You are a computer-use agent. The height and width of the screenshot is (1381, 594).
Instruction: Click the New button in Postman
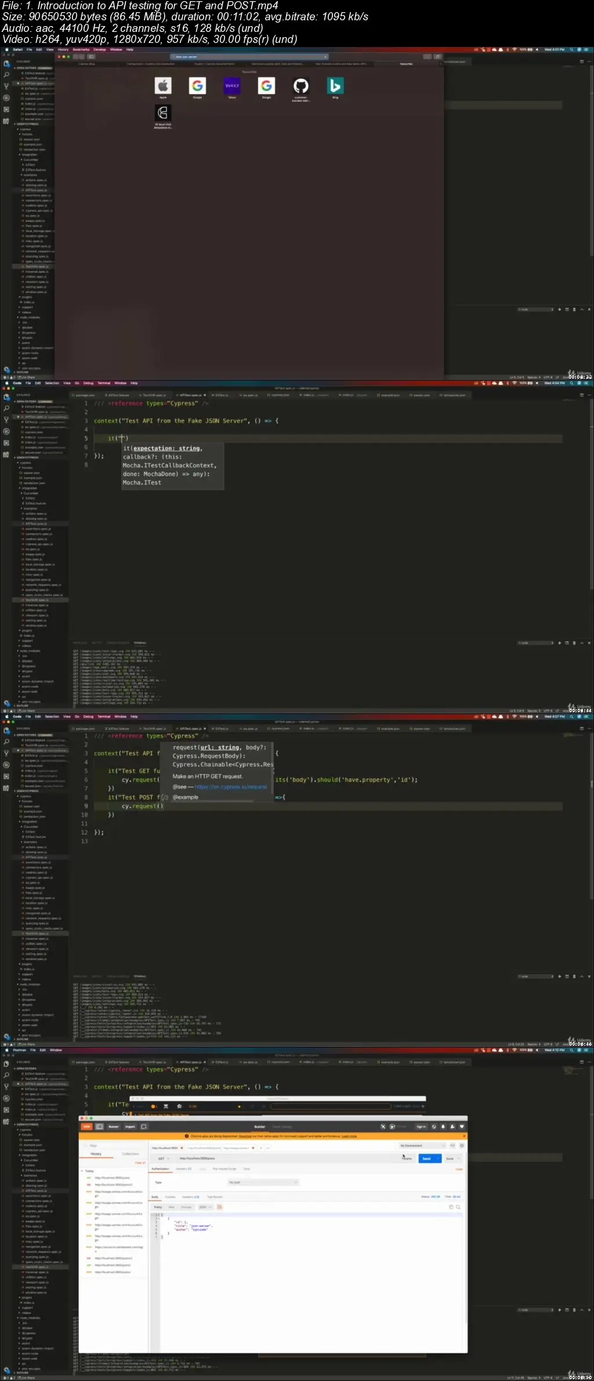(x=86, y=1126)
